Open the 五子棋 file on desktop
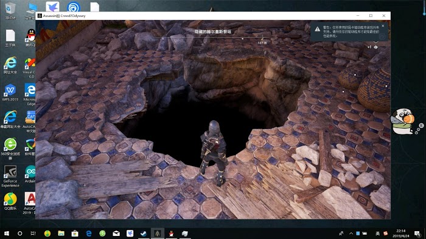This screenshot has width=426, height=239. [10, 38]
